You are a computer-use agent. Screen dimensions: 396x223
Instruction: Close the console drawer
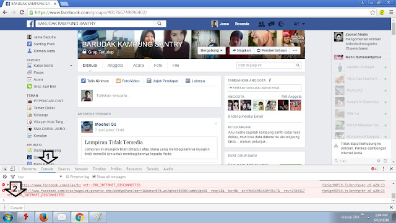(x=391, y=208)
